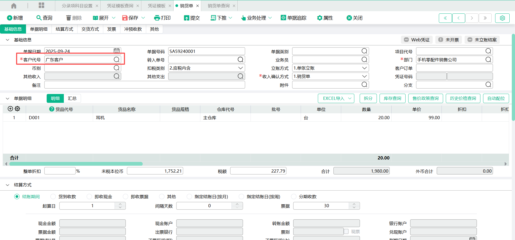Image resolution: width=515 pixels, height=240 pixels.
Task: Collapse the 结算方式 section
Action: pyautogui.click(x=8, y=185)
